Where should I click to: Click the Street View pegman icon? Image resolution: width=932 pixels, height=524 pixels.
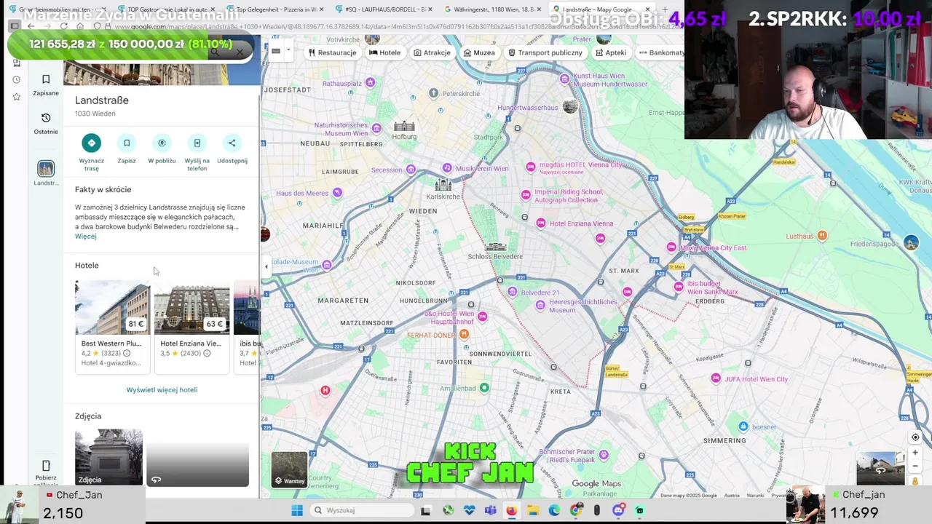(x=915, y=481)
